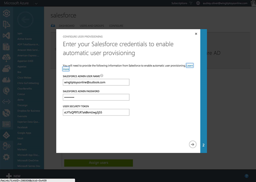Click the subscriptions filter funnel icon
Image resolution: width=256 pixels, height=182 pixels.
click(x=191, y=3)
